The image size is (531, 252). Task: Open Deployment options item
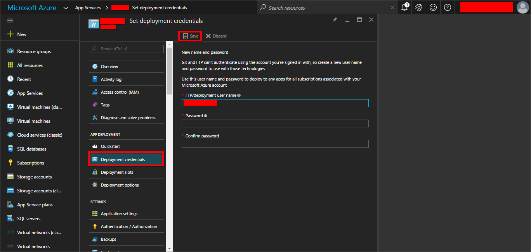pos(126,185)
